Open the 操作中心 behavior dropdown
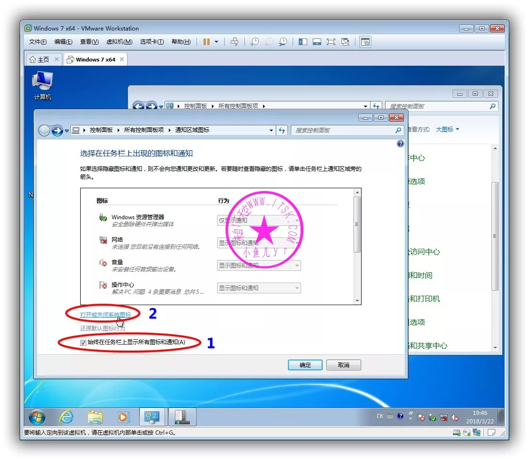The width and height of the screenshot is (529, 460). point(259,288)
